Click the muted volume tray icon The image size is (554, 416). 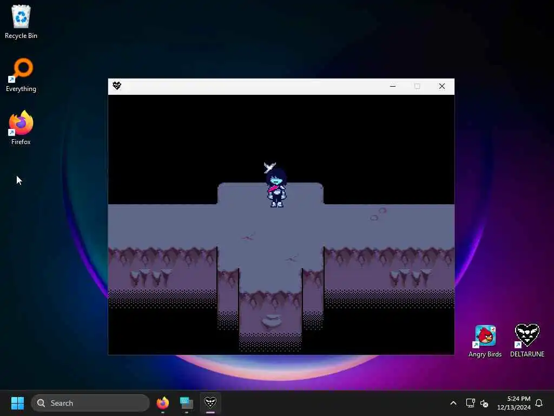(x=484, y=403)
